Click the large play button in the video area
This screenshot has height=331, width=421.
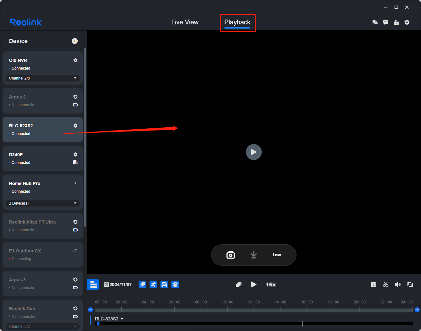pos(254,152)
